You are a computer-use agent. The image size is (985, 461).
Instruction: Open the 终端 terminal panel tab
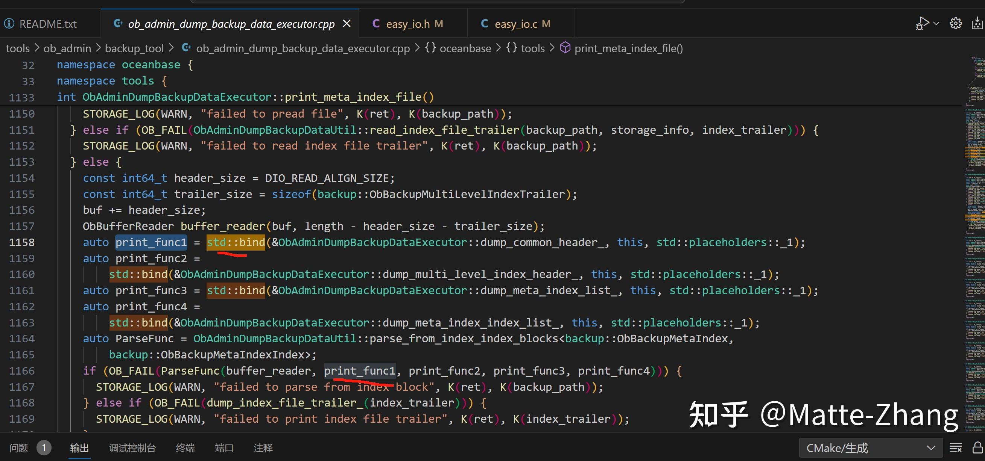(185, 447)
